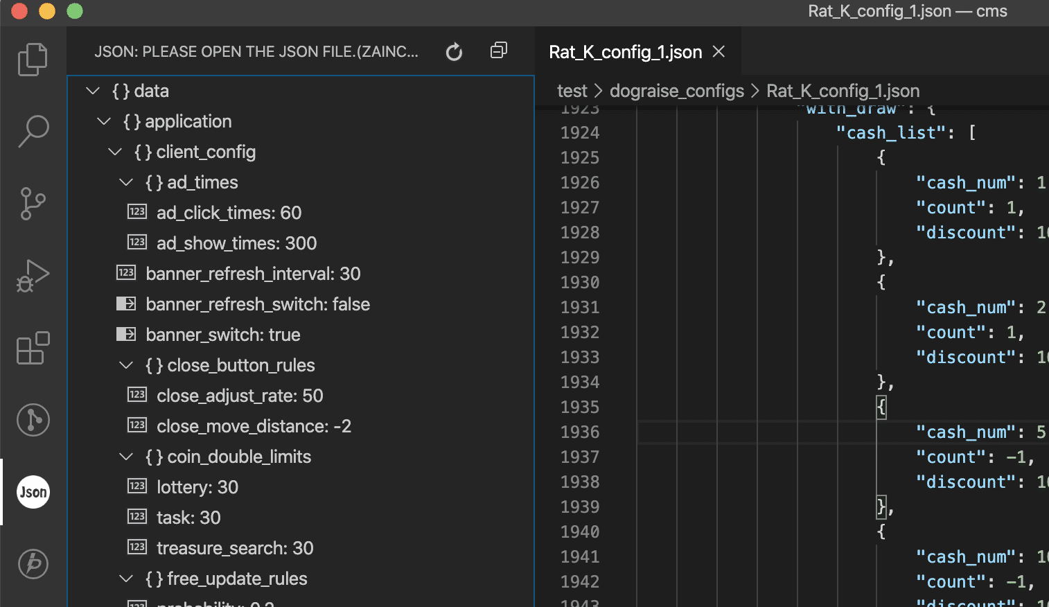Click line number 1940 in gutter
Screen dimensions: 1049x607
pyautogui.click(x=580, y=531)
